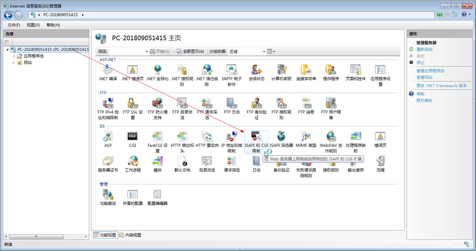The image size is (476, 251).
Task: Click the connections pane horizontal scrollbar
Action: coord(46,236)
